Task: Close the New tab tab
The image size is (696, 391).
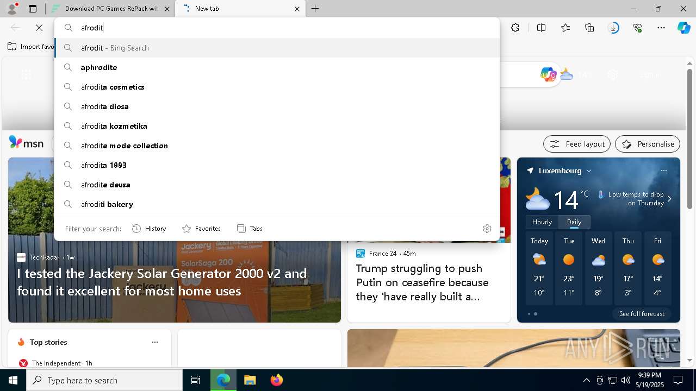Action: tap(297, 9)
